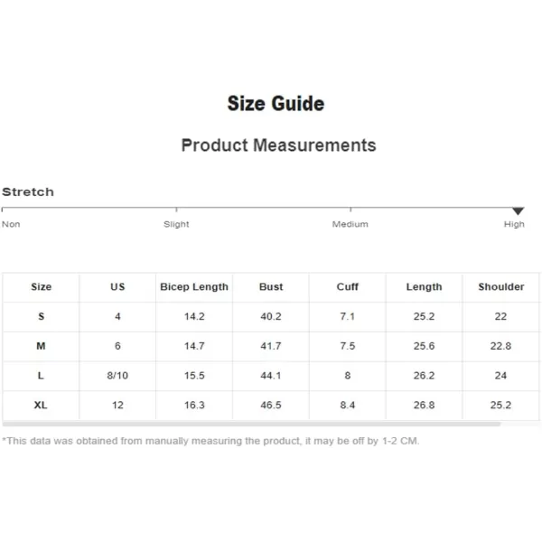Image resolution: width=542 pixels, height=542 pixels.
Task: Select the L size row label
Action: tap(41, 376)
